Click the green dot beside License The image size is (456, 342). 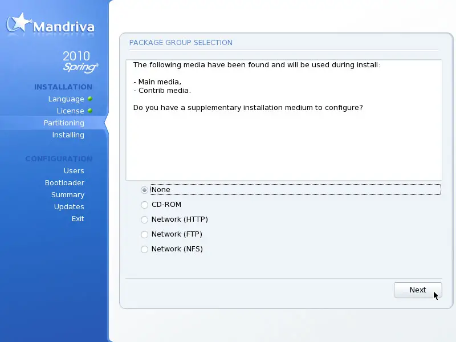coord(90,111)
